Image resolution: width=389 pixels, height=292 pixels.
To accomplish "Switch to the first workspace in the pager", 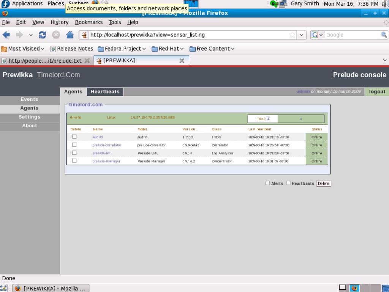I will click(342, 288).
